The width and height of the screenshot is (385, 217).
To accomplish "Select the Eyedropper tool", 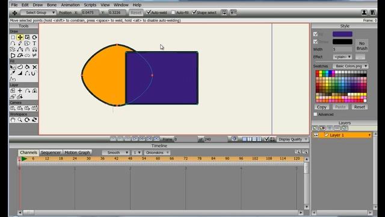I will 13,73.
